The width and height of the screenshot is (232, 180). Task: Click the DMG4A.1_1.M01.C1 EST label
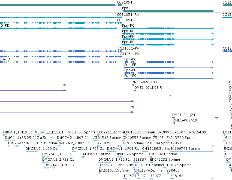pos(61,165)
